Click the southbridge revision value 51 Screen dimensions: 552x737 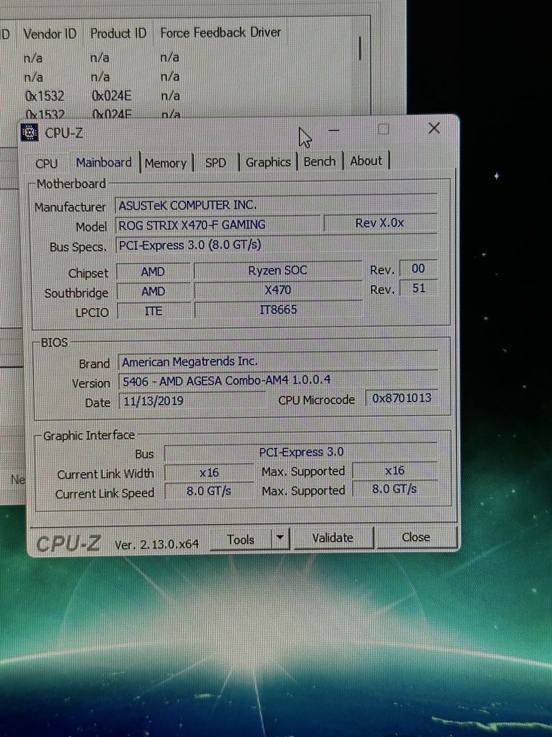click(x=419, y=288)
